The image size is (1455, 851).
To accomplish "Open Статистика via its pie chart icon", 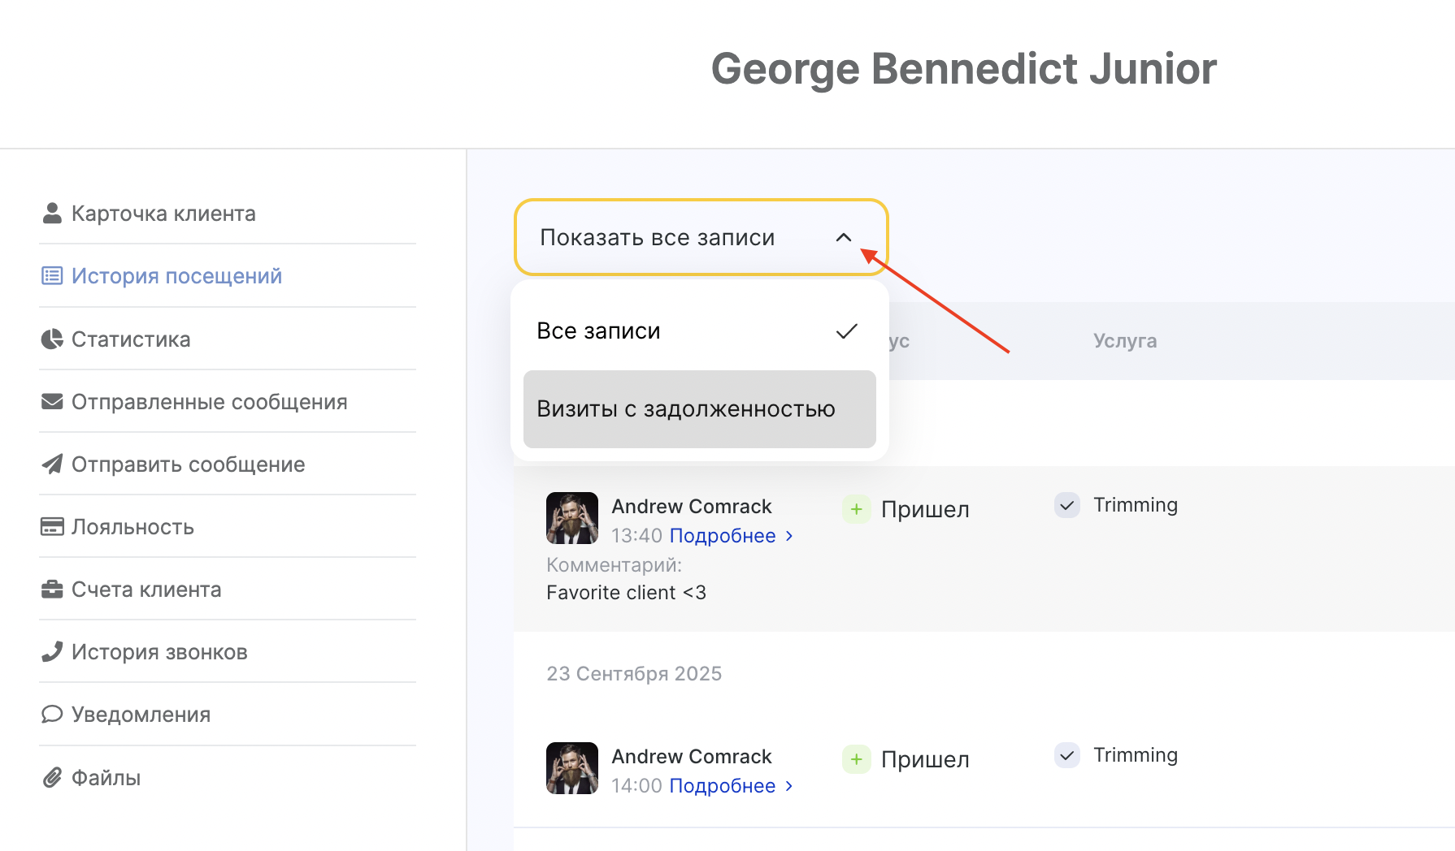I will pos(52,339).
